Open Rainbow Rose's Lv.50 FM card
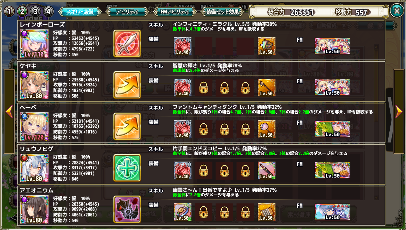The width and height of the screenshot is (406, 230). click(333, 46)
